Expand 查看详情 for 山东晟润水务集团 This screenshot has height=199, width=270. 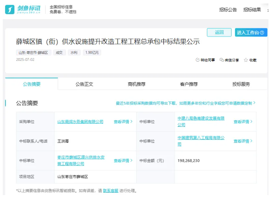[123, 122]
